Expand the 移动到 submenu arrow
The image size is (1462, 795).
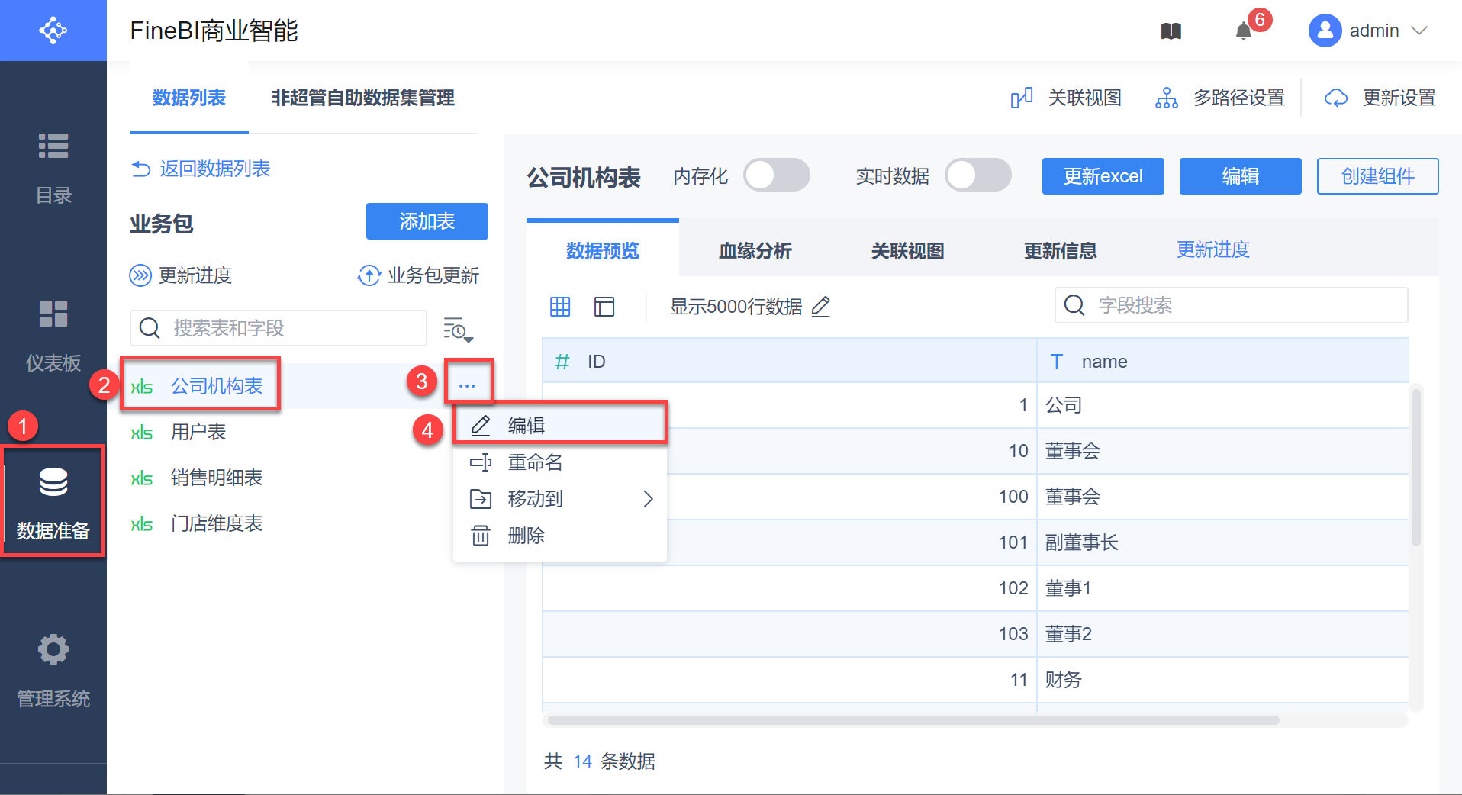point(648,499)
